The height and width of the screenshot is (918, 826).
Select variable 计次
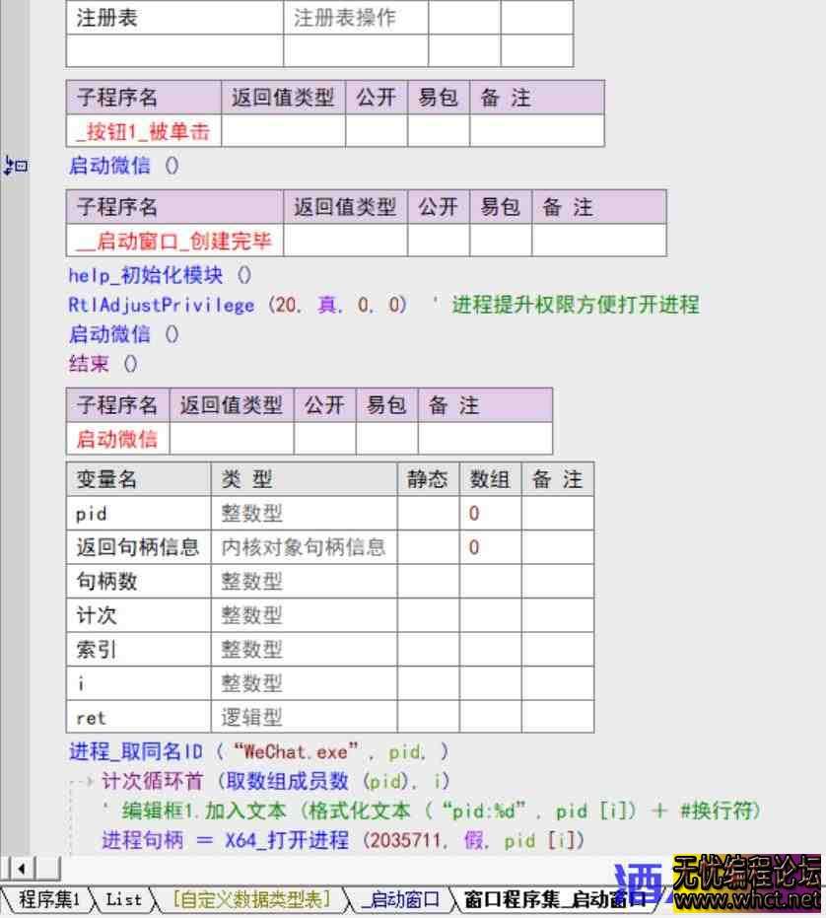139,615
